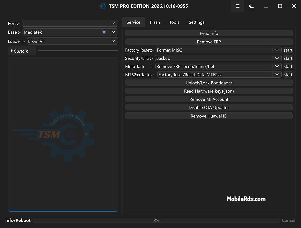Open the Port dropdown arrow
This screenshot has width=301, height=228.
coord(113,23)
